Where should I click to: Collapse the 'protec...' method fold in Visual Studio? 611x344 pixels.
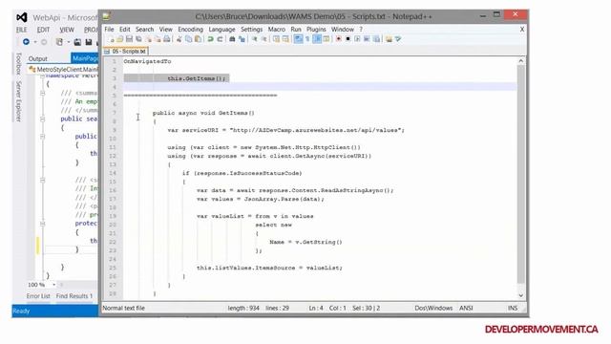click(42, 224)
